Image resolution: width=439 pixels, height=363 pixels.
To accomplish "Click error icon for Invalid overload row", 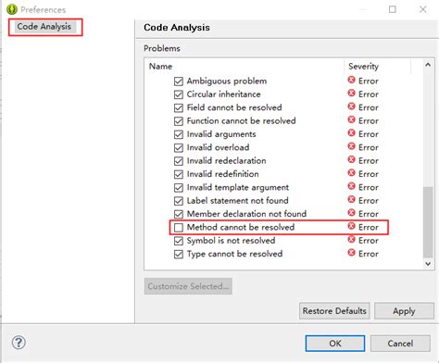I will (351, 146).
